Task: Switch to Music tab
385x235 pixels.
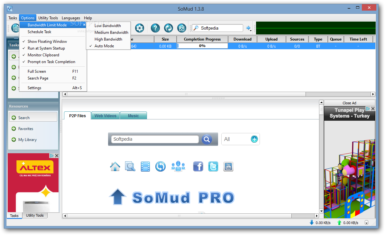Action: (133, 116)
